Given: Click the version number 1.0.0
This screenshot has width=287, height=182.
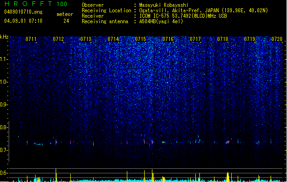Looking at the screenshot, I should tap(62, 4).
